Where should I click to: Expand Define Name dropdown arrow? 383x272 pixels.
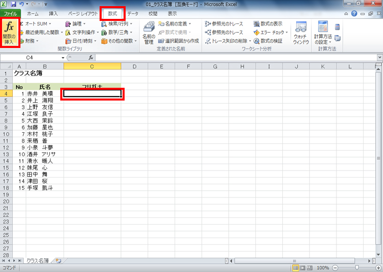click(x=189, y=23)
